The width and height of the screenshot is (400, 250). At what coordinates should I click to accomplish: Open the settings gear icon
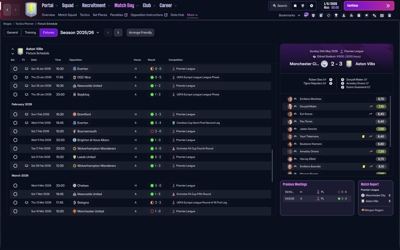(312, 6)
